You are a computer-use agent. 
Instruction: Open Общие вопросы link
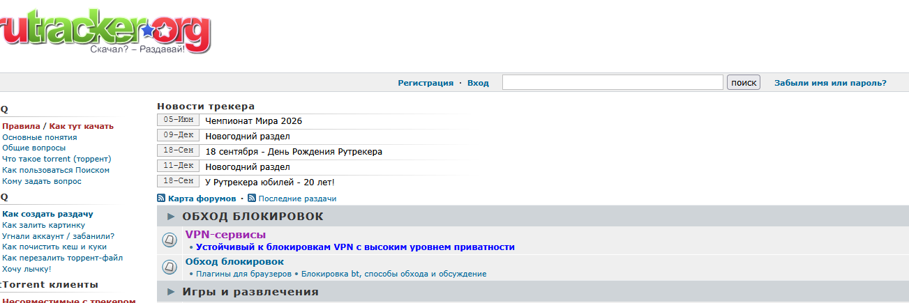tap(34, 148)
